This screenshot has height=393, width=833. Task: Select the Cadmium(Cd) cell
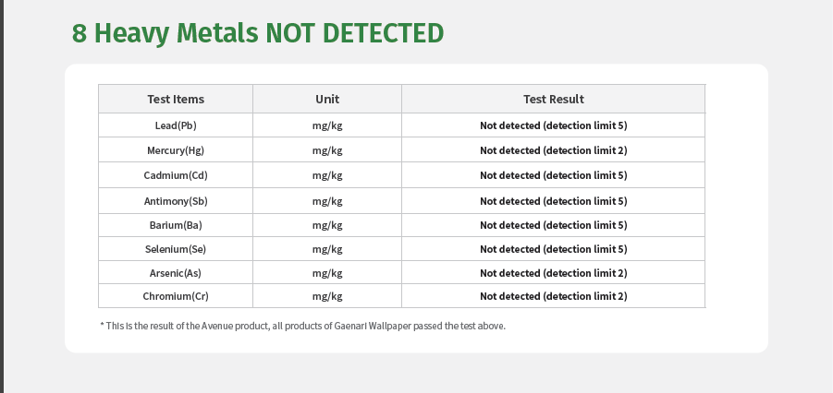click(176, 175)
